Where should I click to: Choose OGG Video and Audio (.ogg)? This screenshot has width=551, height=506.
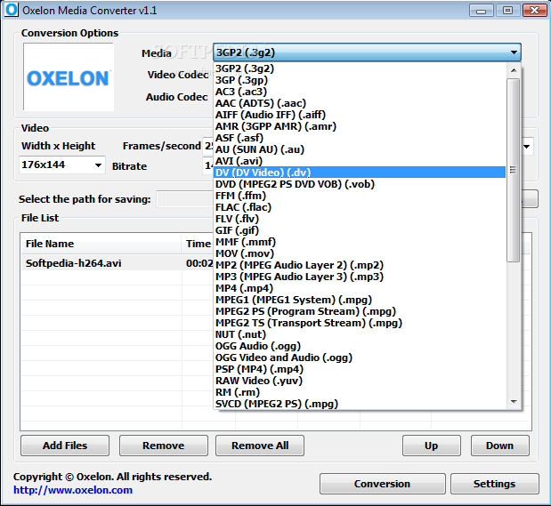coord(360,357)
